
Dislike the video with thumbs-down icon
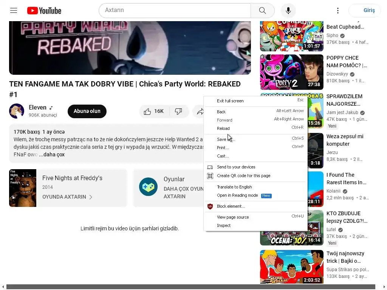point(178,111)
